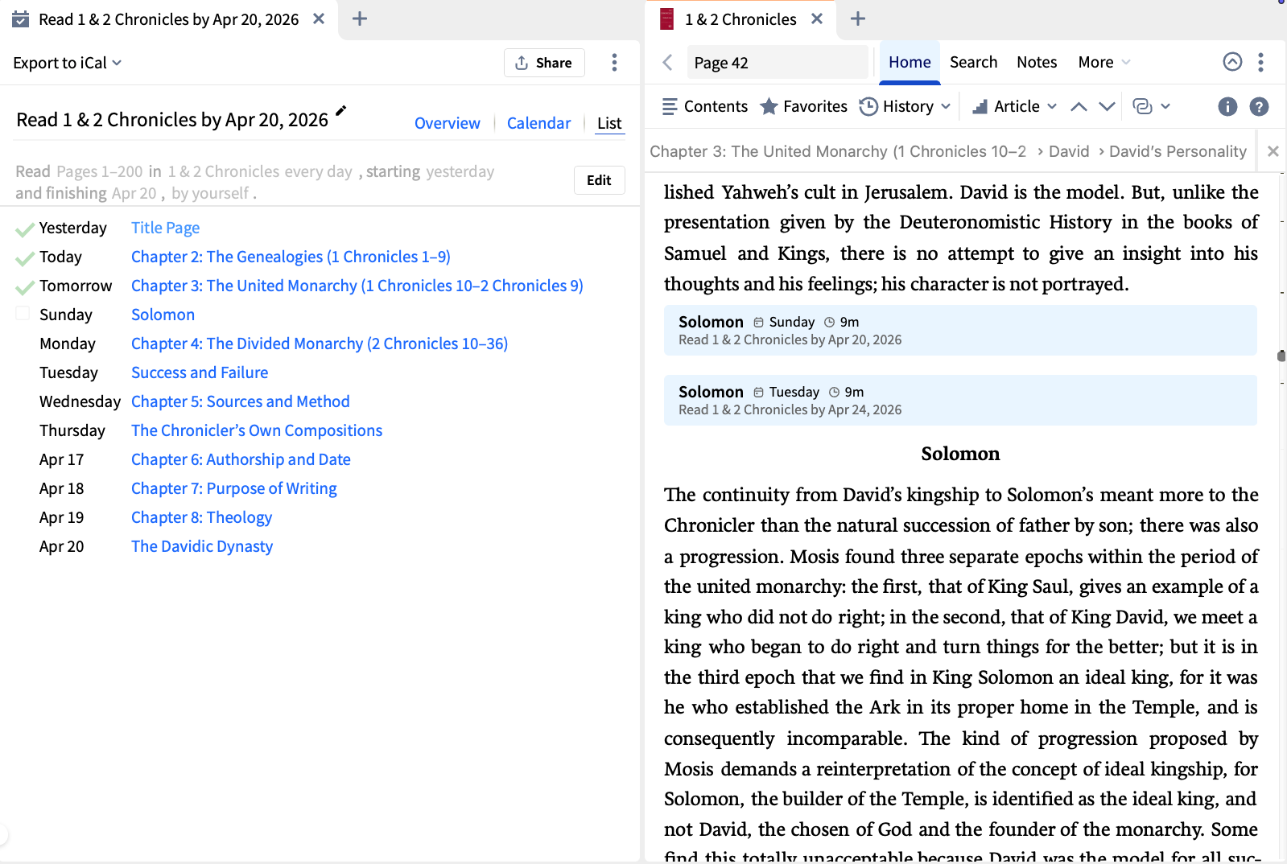Open Chapter 2: The Genealogies link
1287x864 pixels.
click(291, 257)
